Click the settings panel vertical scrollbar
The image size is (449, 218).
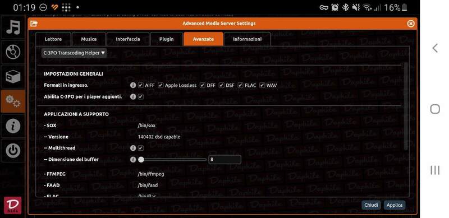tap(406, 106)
